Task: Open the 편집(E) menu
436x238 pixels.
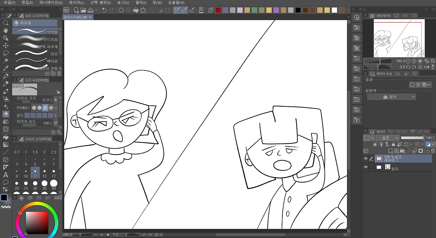Action: (x=27, y=3)
